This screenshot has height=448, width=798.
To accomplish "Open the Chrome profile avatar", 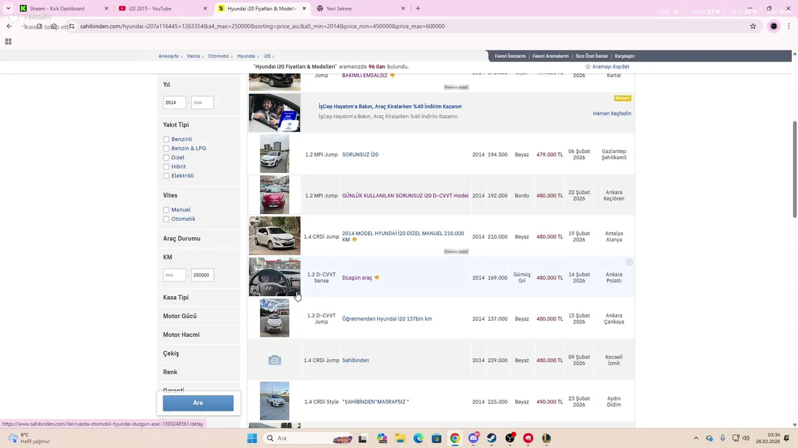I will (774, 26).
